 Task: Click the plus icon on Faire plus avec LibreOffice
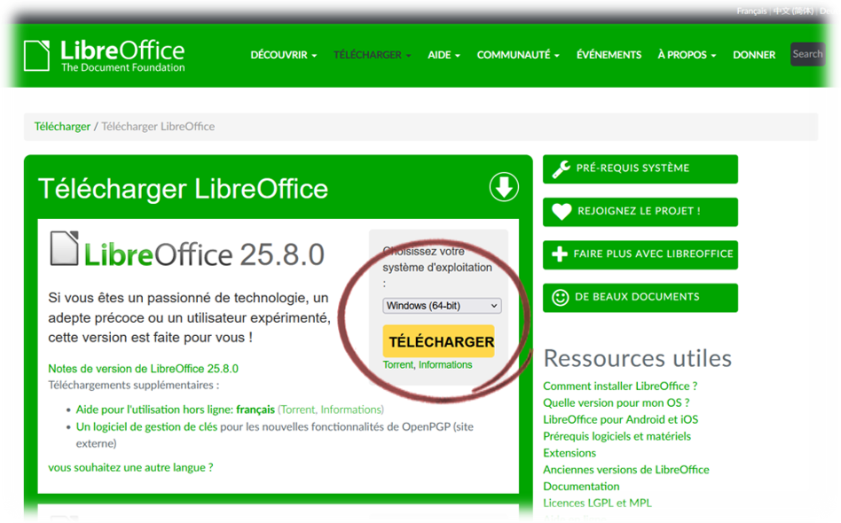[x=560, y=254]
